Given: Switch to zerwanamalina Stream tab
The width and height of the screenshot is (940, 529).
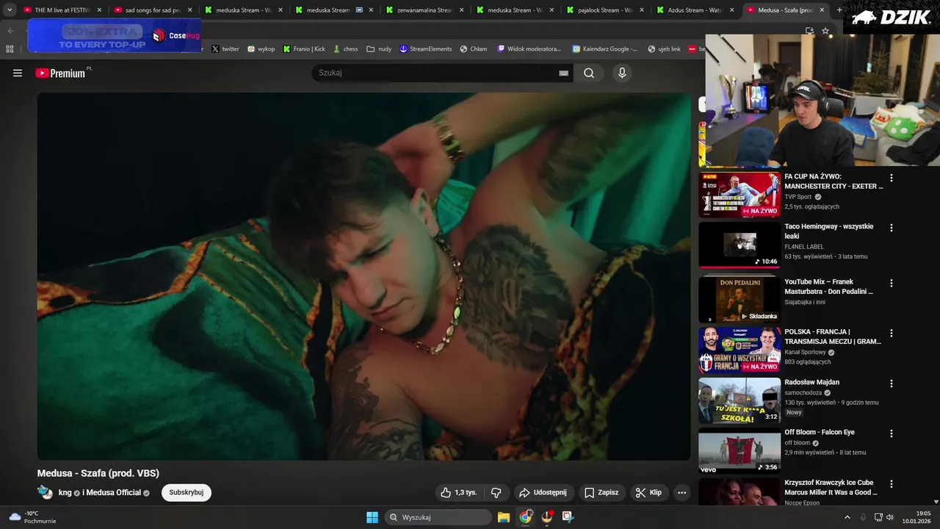Looking at the screenshot, I should (x=424, y=10).
